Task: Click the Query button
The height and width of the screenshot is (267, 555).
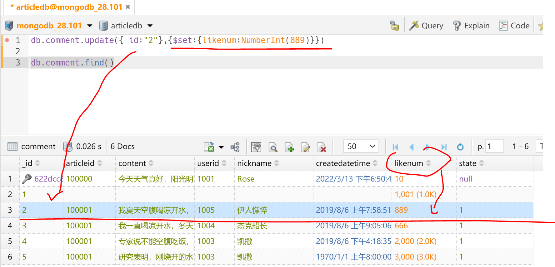Action: (x=426, y=26)
